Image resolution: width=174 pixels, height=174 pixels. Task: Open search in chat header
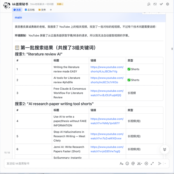pos(149,4)
